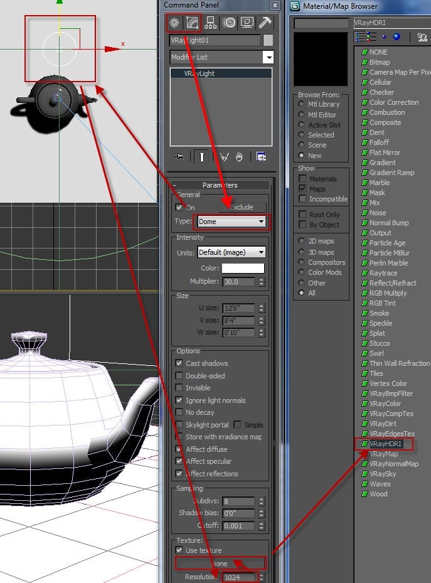Open the Modifier List dropdown
This screenshot has width=431, height=583.
[x=269, y=57]
